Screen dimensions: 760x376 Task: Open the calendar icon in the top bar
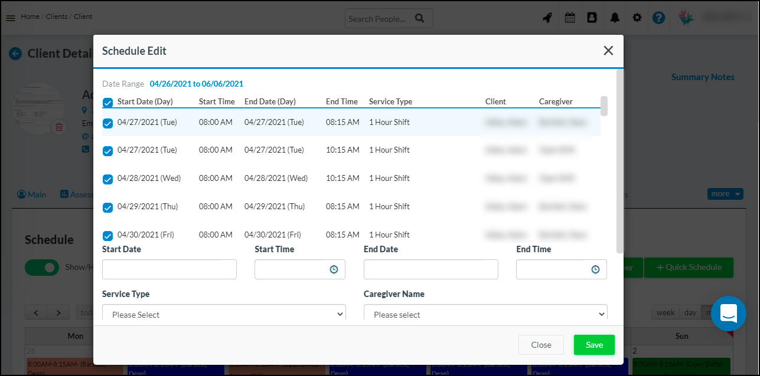click(569, 18)
